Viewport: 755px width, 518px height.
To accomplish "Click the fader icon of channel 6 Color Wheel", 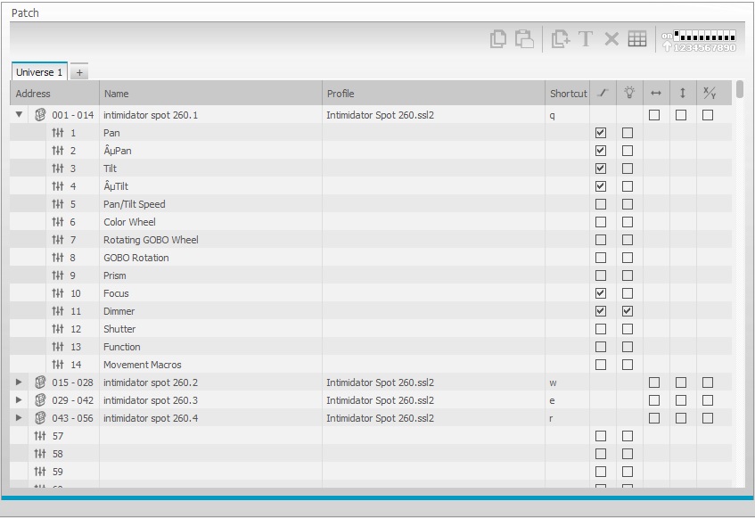I will coord(58,222).
